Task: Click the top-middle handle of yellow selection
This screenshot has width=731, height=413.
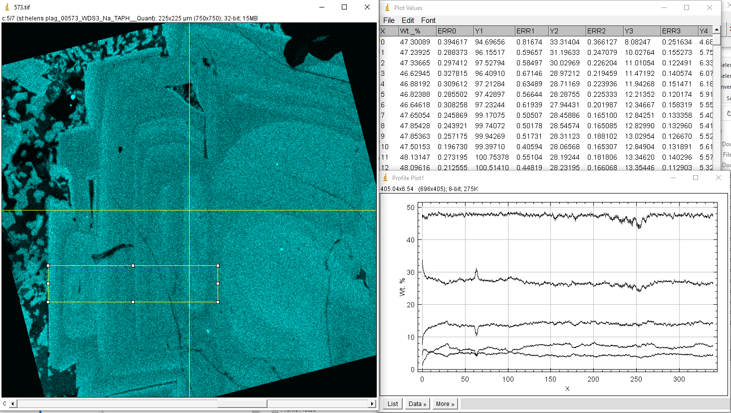Action: coord(133,266)
